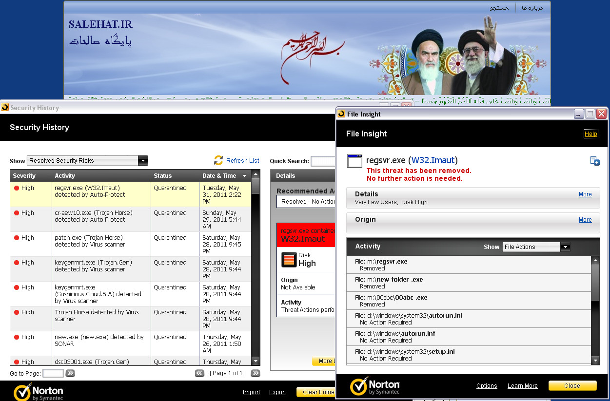This screenshot has width=610, height=401.
Task: Click the File Insight copy-to-clipboard icon
Action: [594, 161]
